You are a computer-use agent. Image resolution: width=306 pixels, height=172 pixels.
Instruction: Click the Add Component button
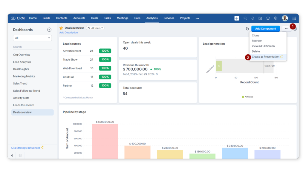coord(265,28)
